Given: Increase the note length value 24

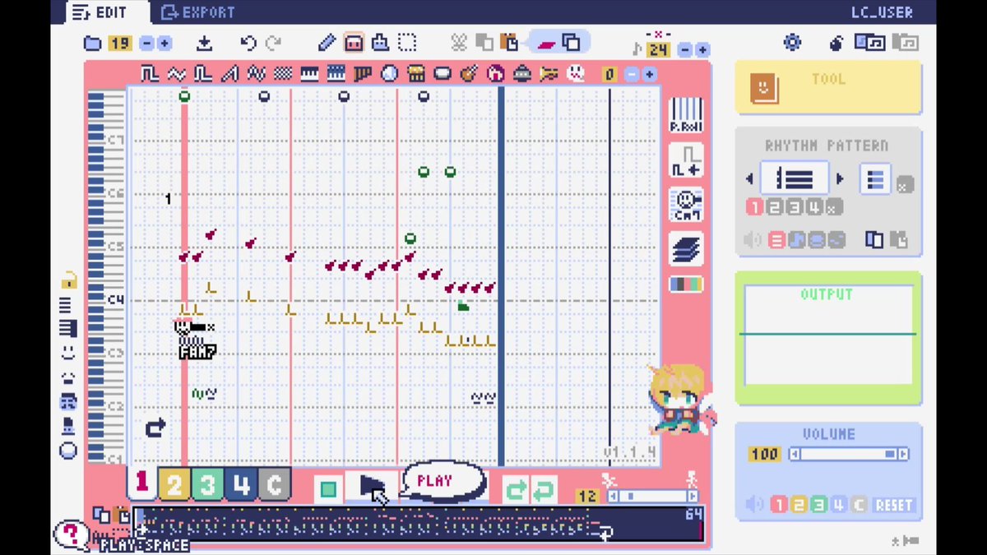Looking at the screenshot, I should 702,50.
